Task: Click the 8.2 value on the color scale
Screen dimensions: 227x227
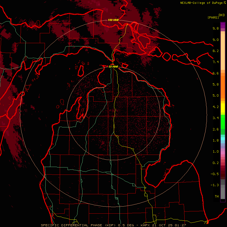Action: pos(216,51)
